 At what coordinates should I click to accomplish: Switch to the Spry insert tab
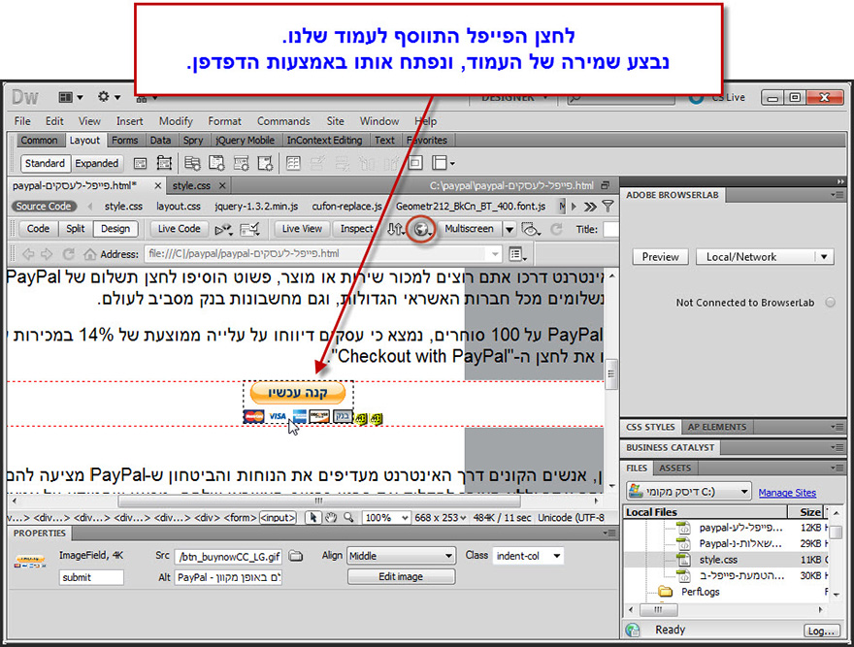pos(193,140)
